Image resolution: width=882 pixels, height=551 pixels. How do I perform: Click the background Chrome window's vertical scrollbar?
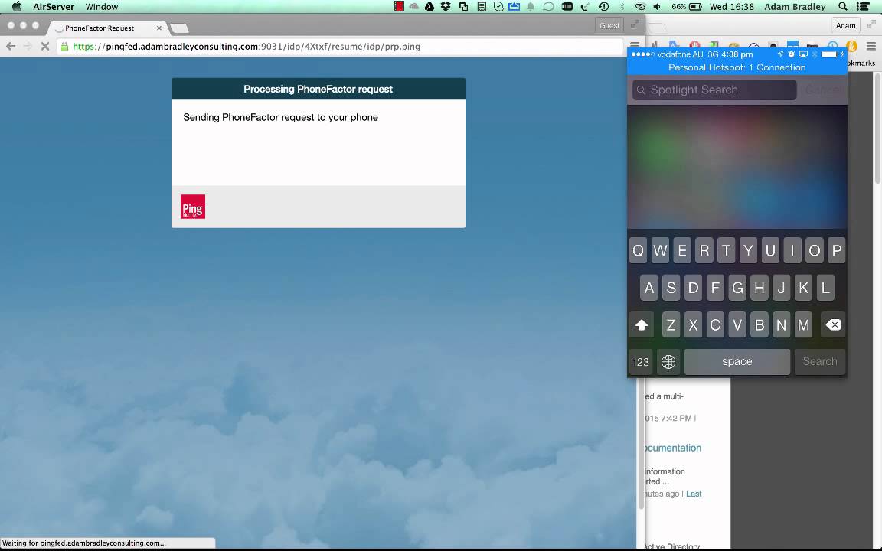[x=877, y=129]
